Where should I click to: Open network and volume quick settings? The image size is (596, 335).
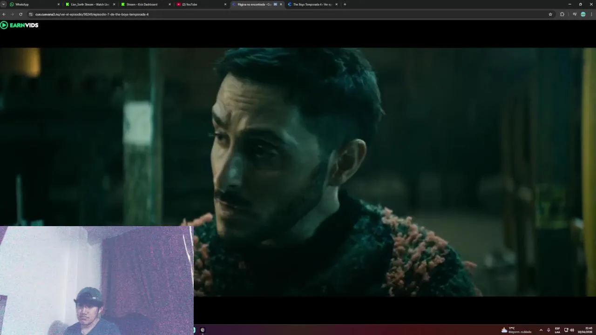569,330
